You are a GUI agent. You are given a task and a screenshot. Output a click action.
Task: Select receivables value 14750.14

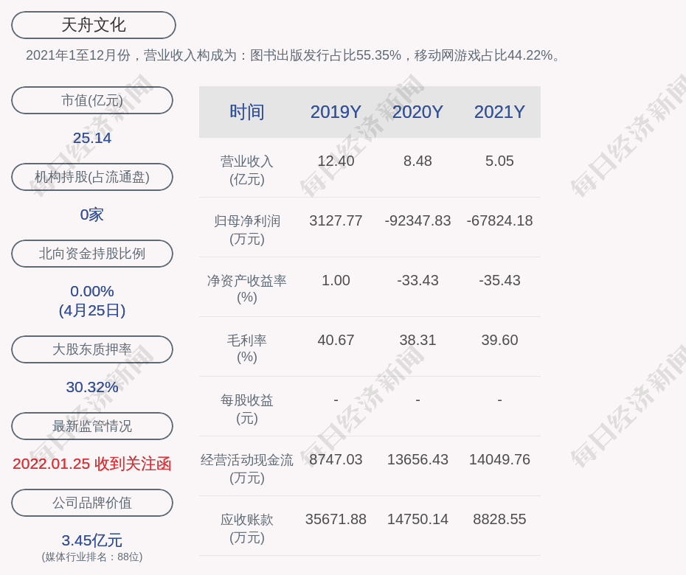418,519
